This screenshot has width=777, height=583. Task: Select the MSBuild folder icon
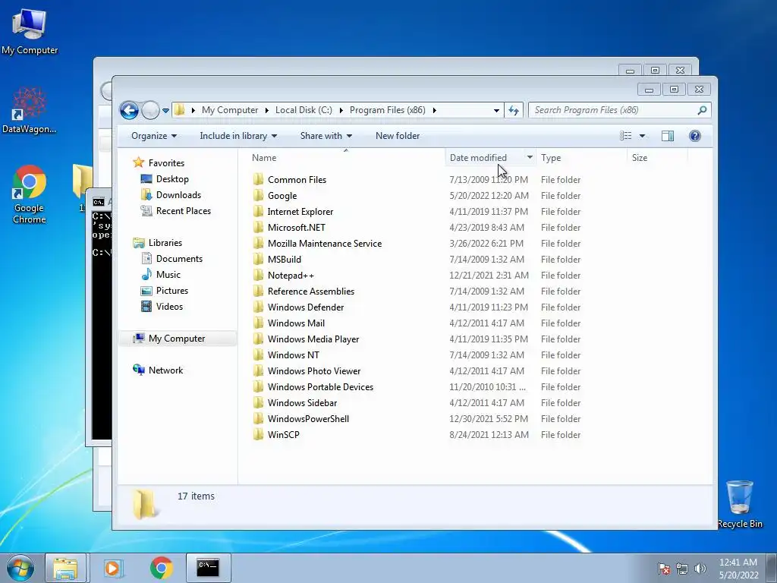258,260
